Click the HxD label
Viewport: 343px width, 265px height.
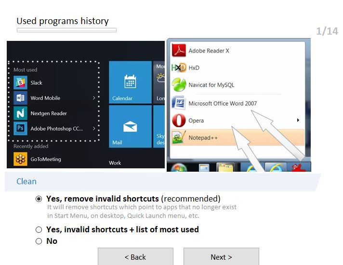[x=194, y=68]
